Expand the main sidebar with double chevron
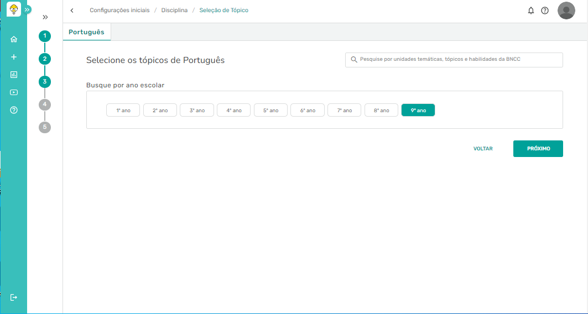The image size is (588, 314). 28,9
